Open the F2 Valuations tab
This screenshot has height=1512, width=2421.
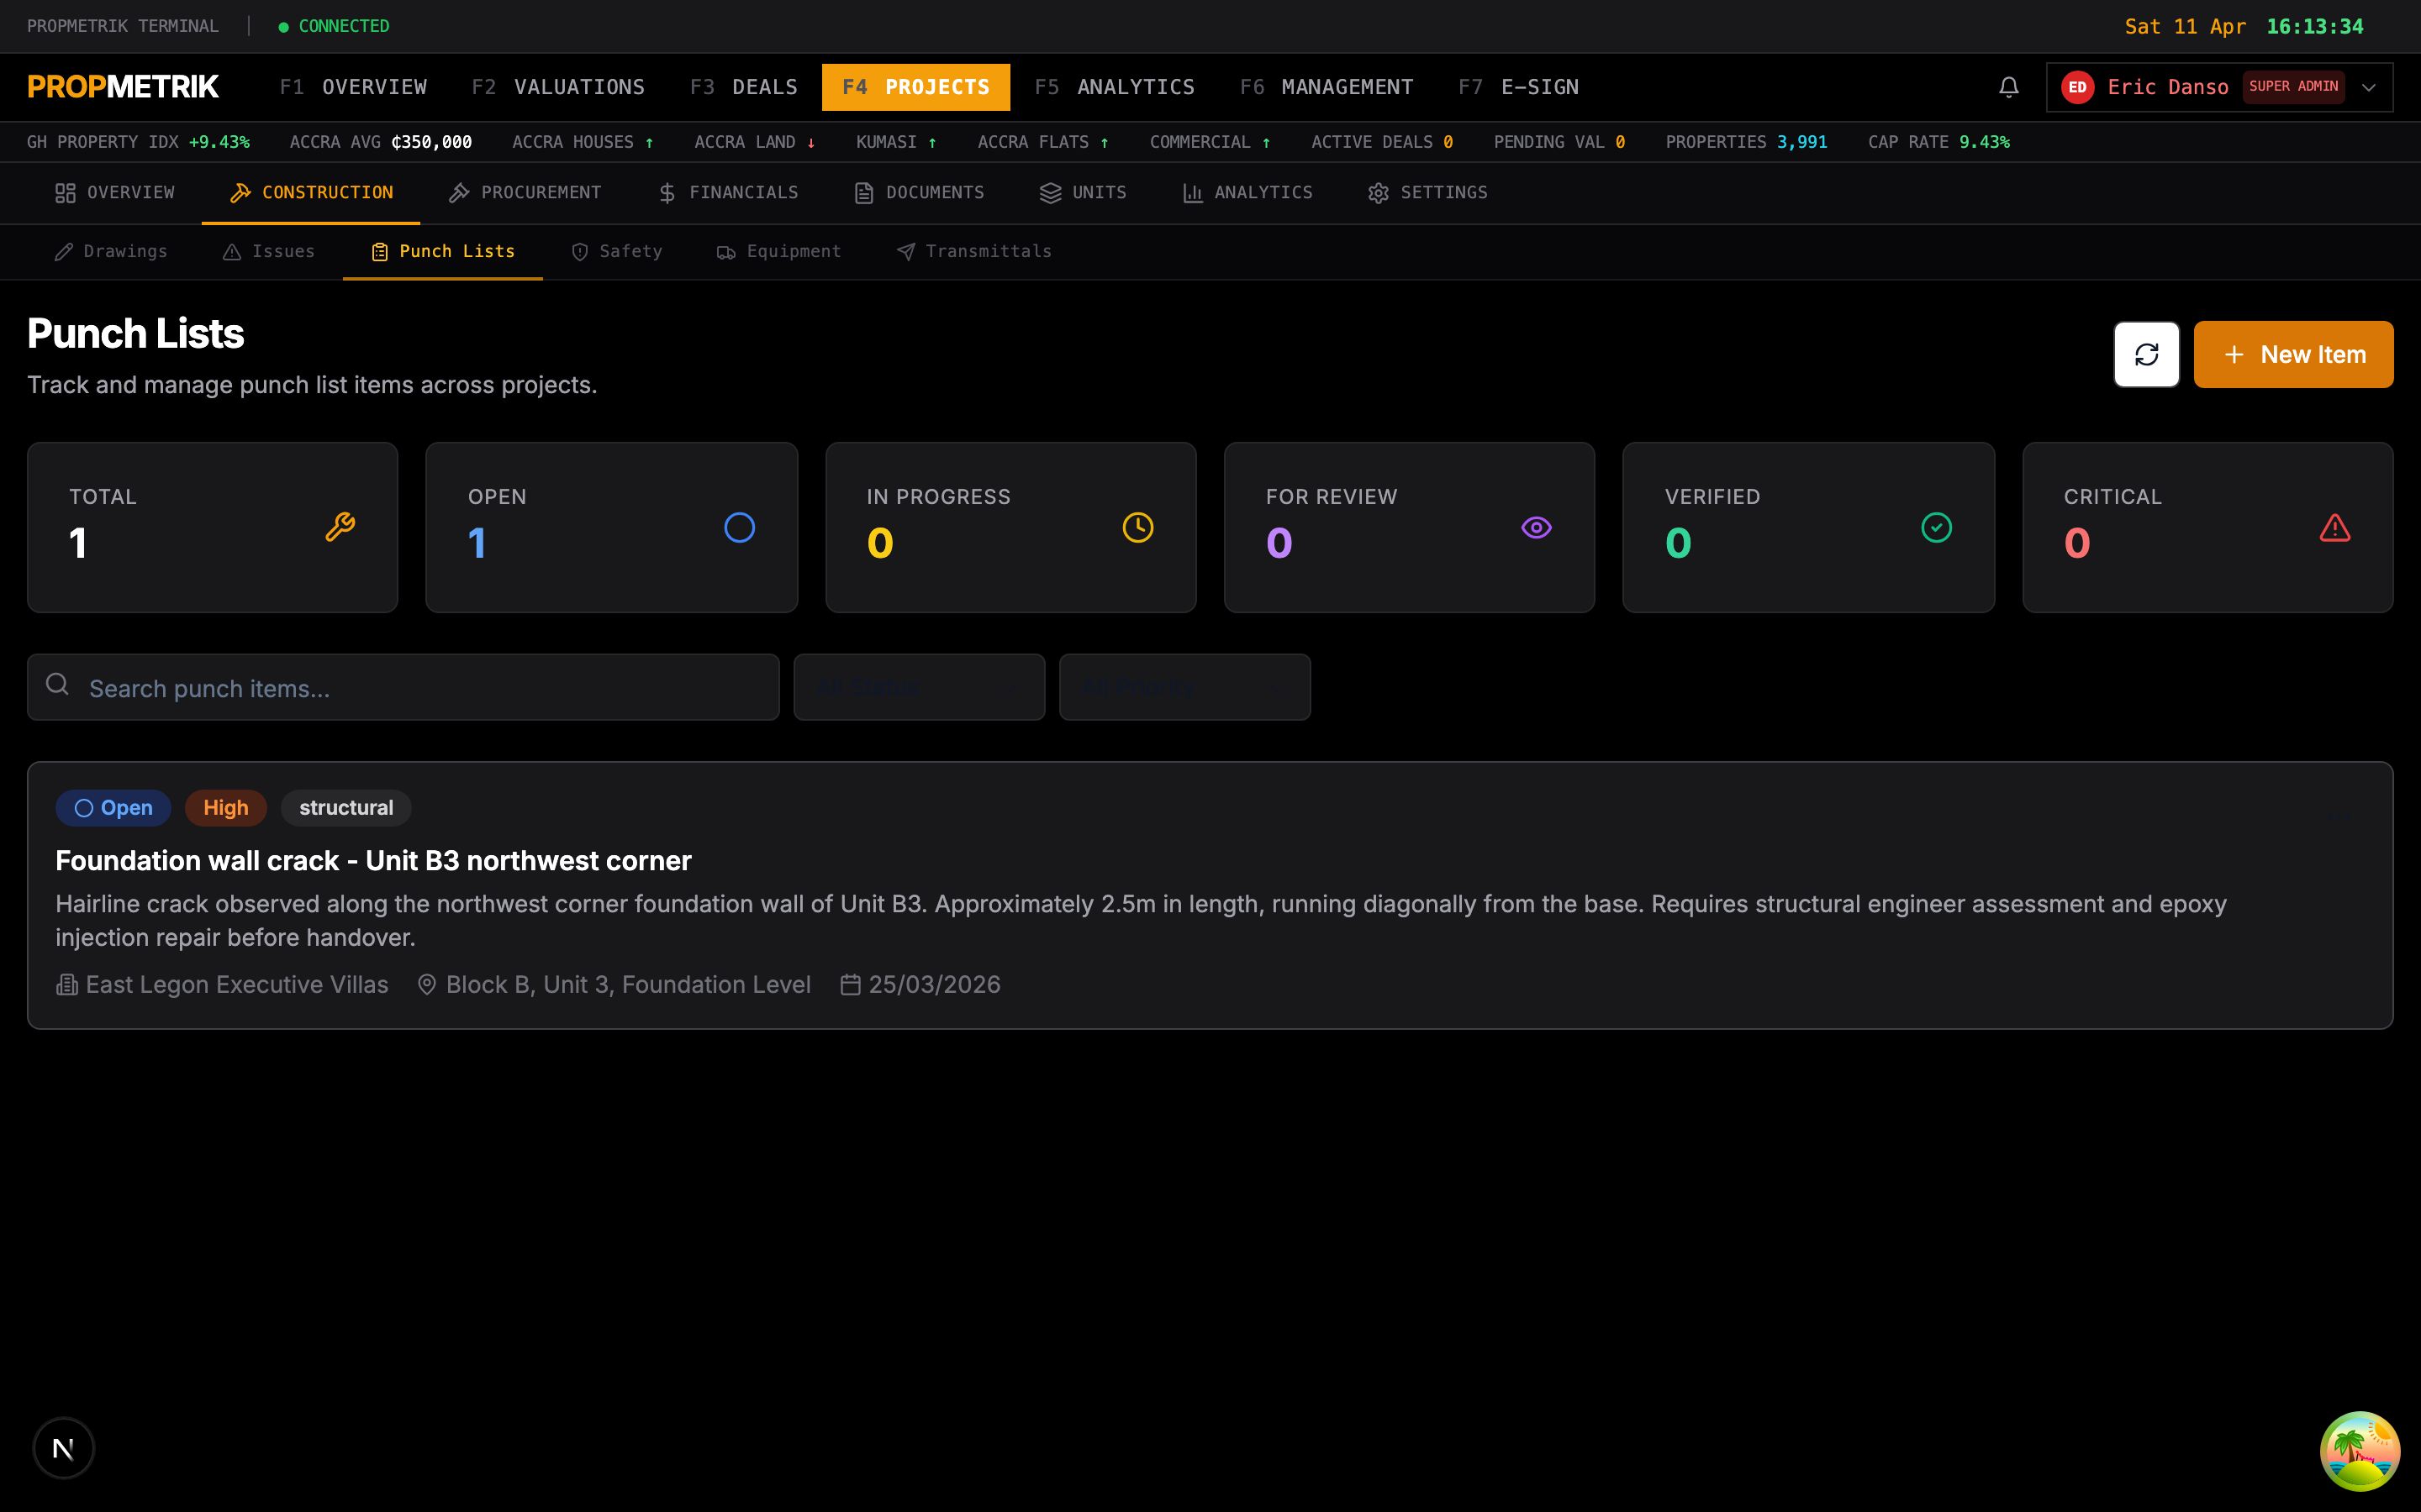pos(558,87)
